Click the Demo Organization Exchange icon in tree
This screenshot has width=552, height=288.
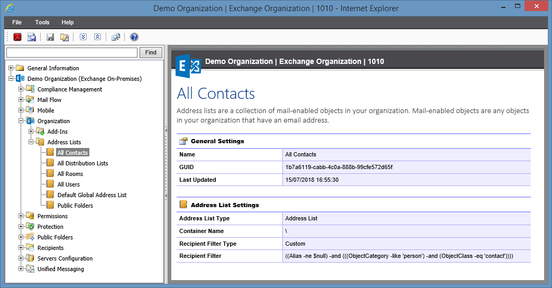point(21,78)
